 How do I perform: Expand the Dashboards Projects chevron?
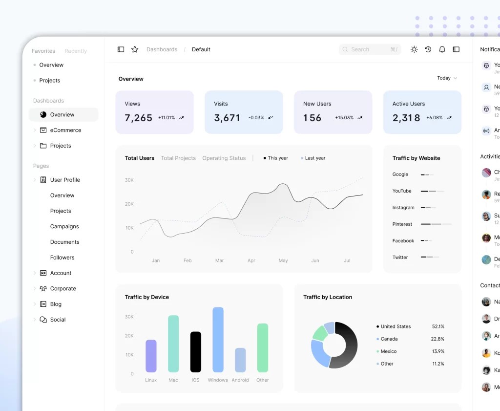coord(35,146)
